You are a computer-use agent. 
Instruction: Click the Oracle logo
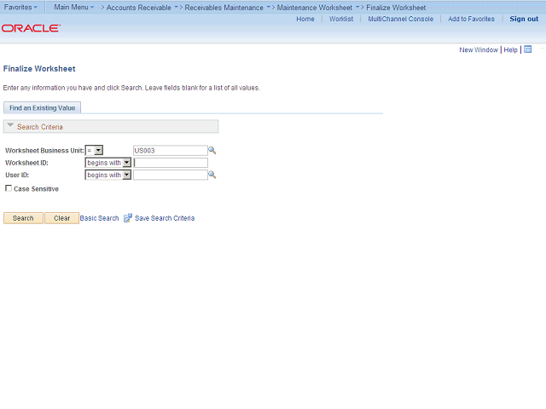click(31, 28)
